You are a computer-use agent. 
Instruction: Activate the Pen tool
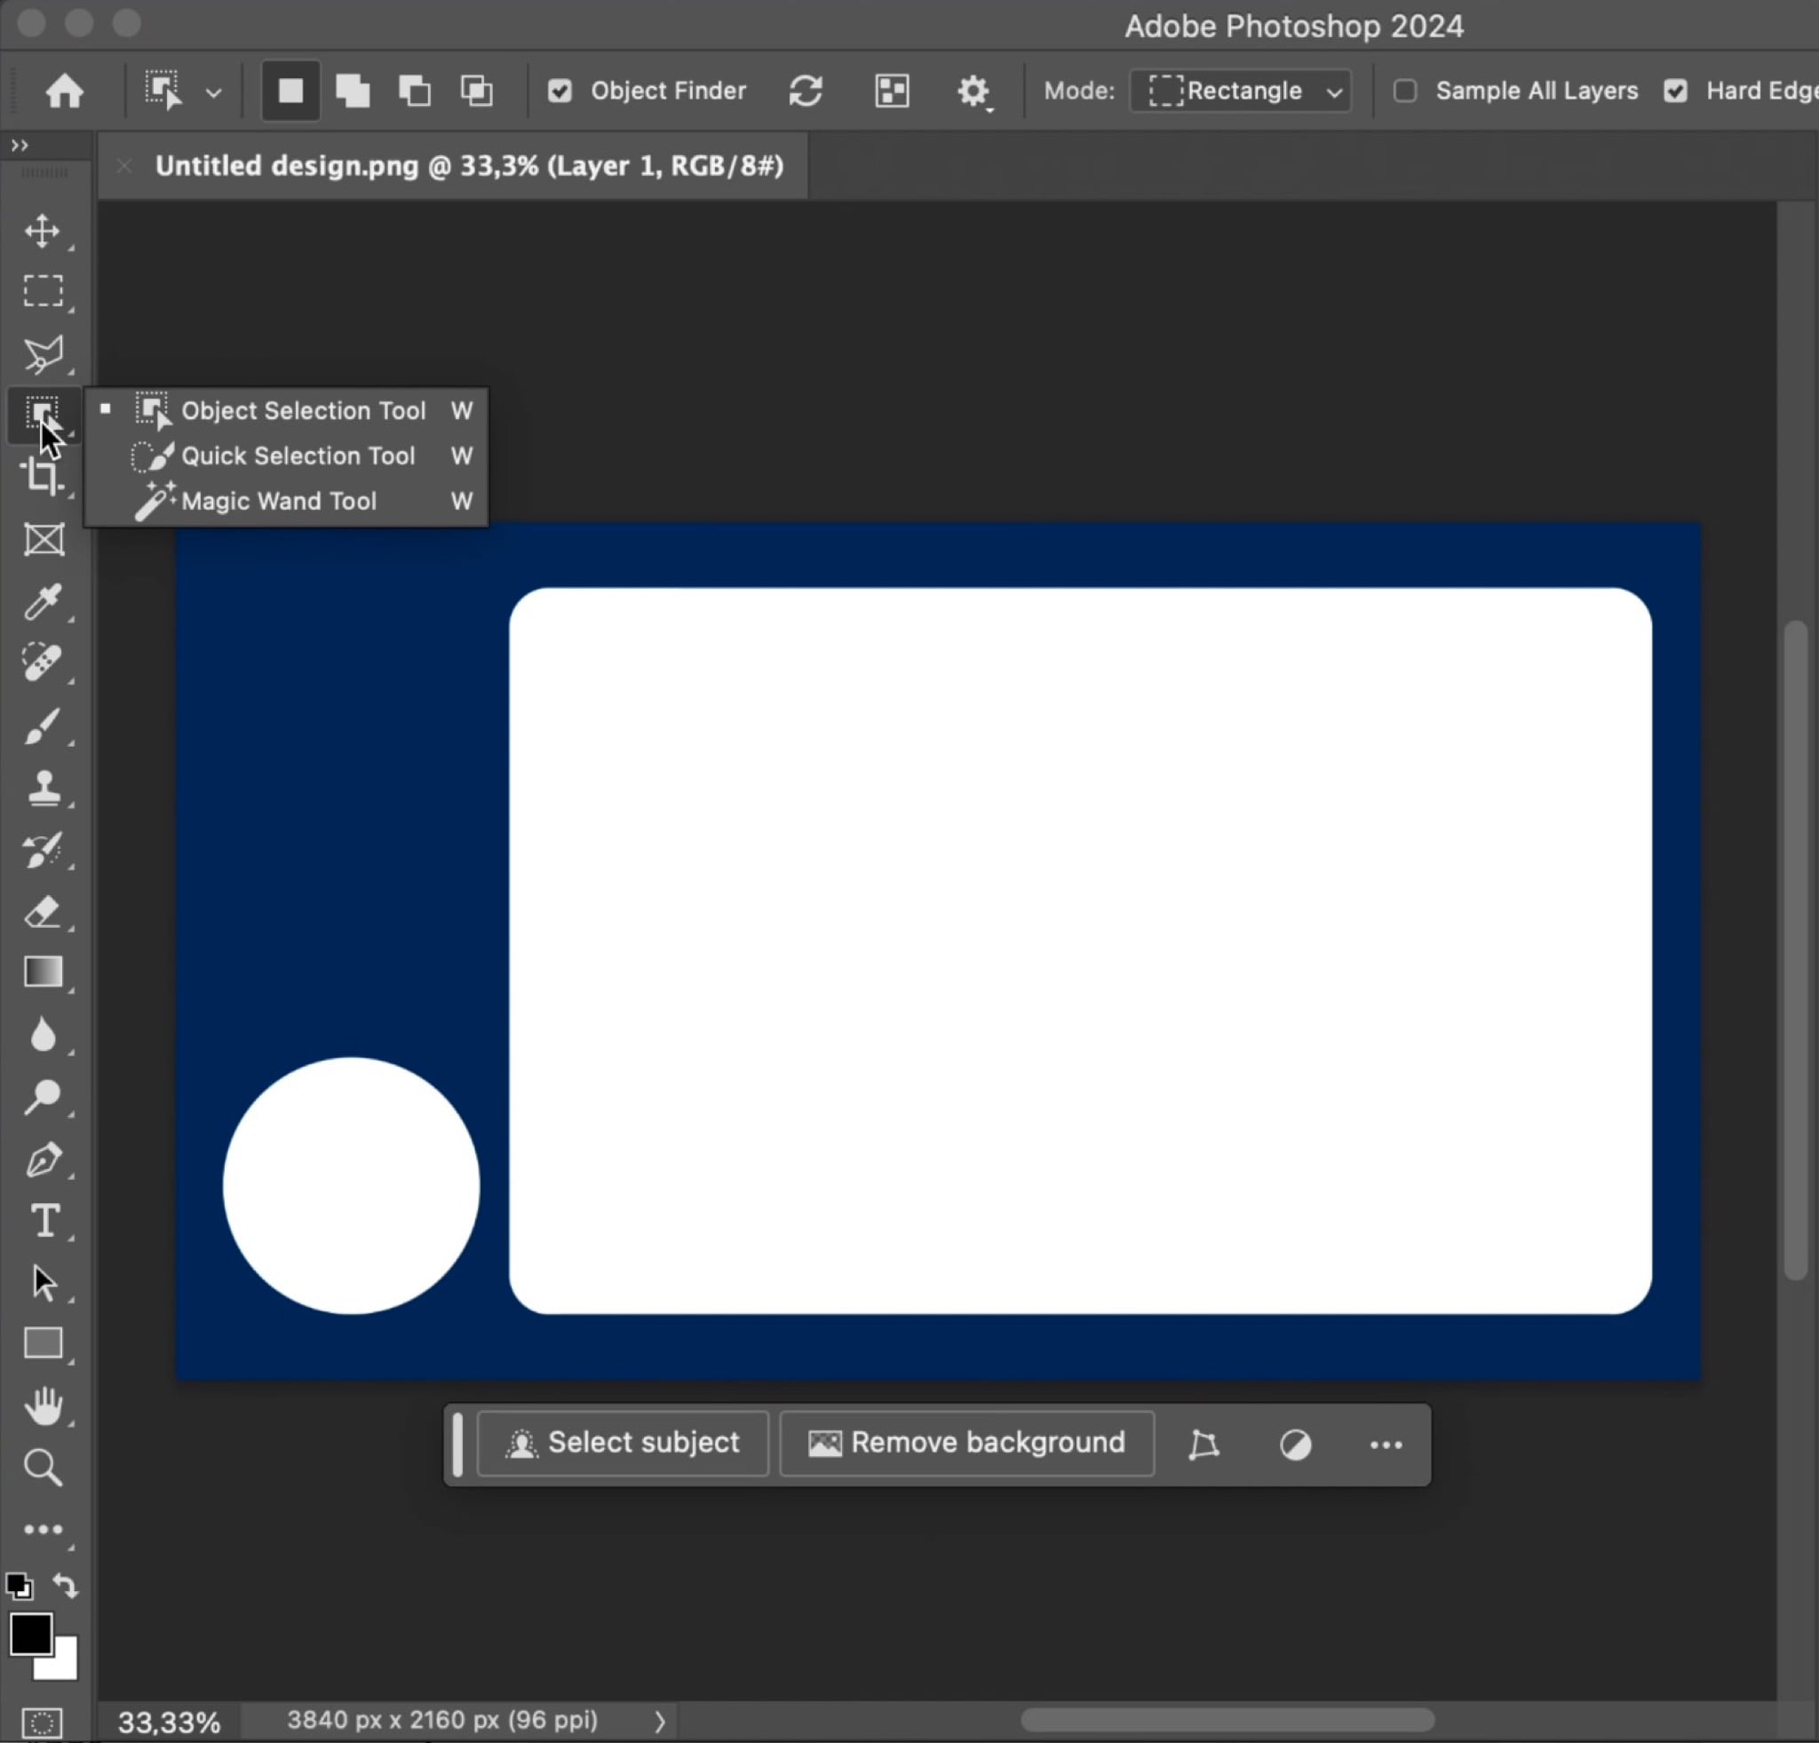[x=43, y=1160]
